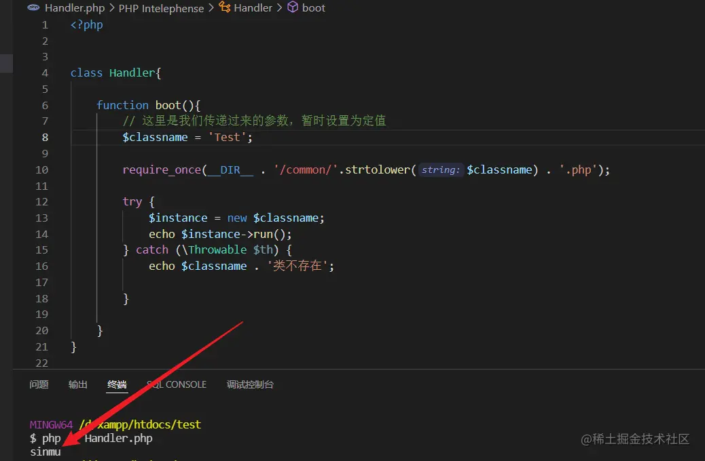Viewport: 705px width, 461px height.
Task: Select the boot method breadcrumb
Action: click(313, 8)
